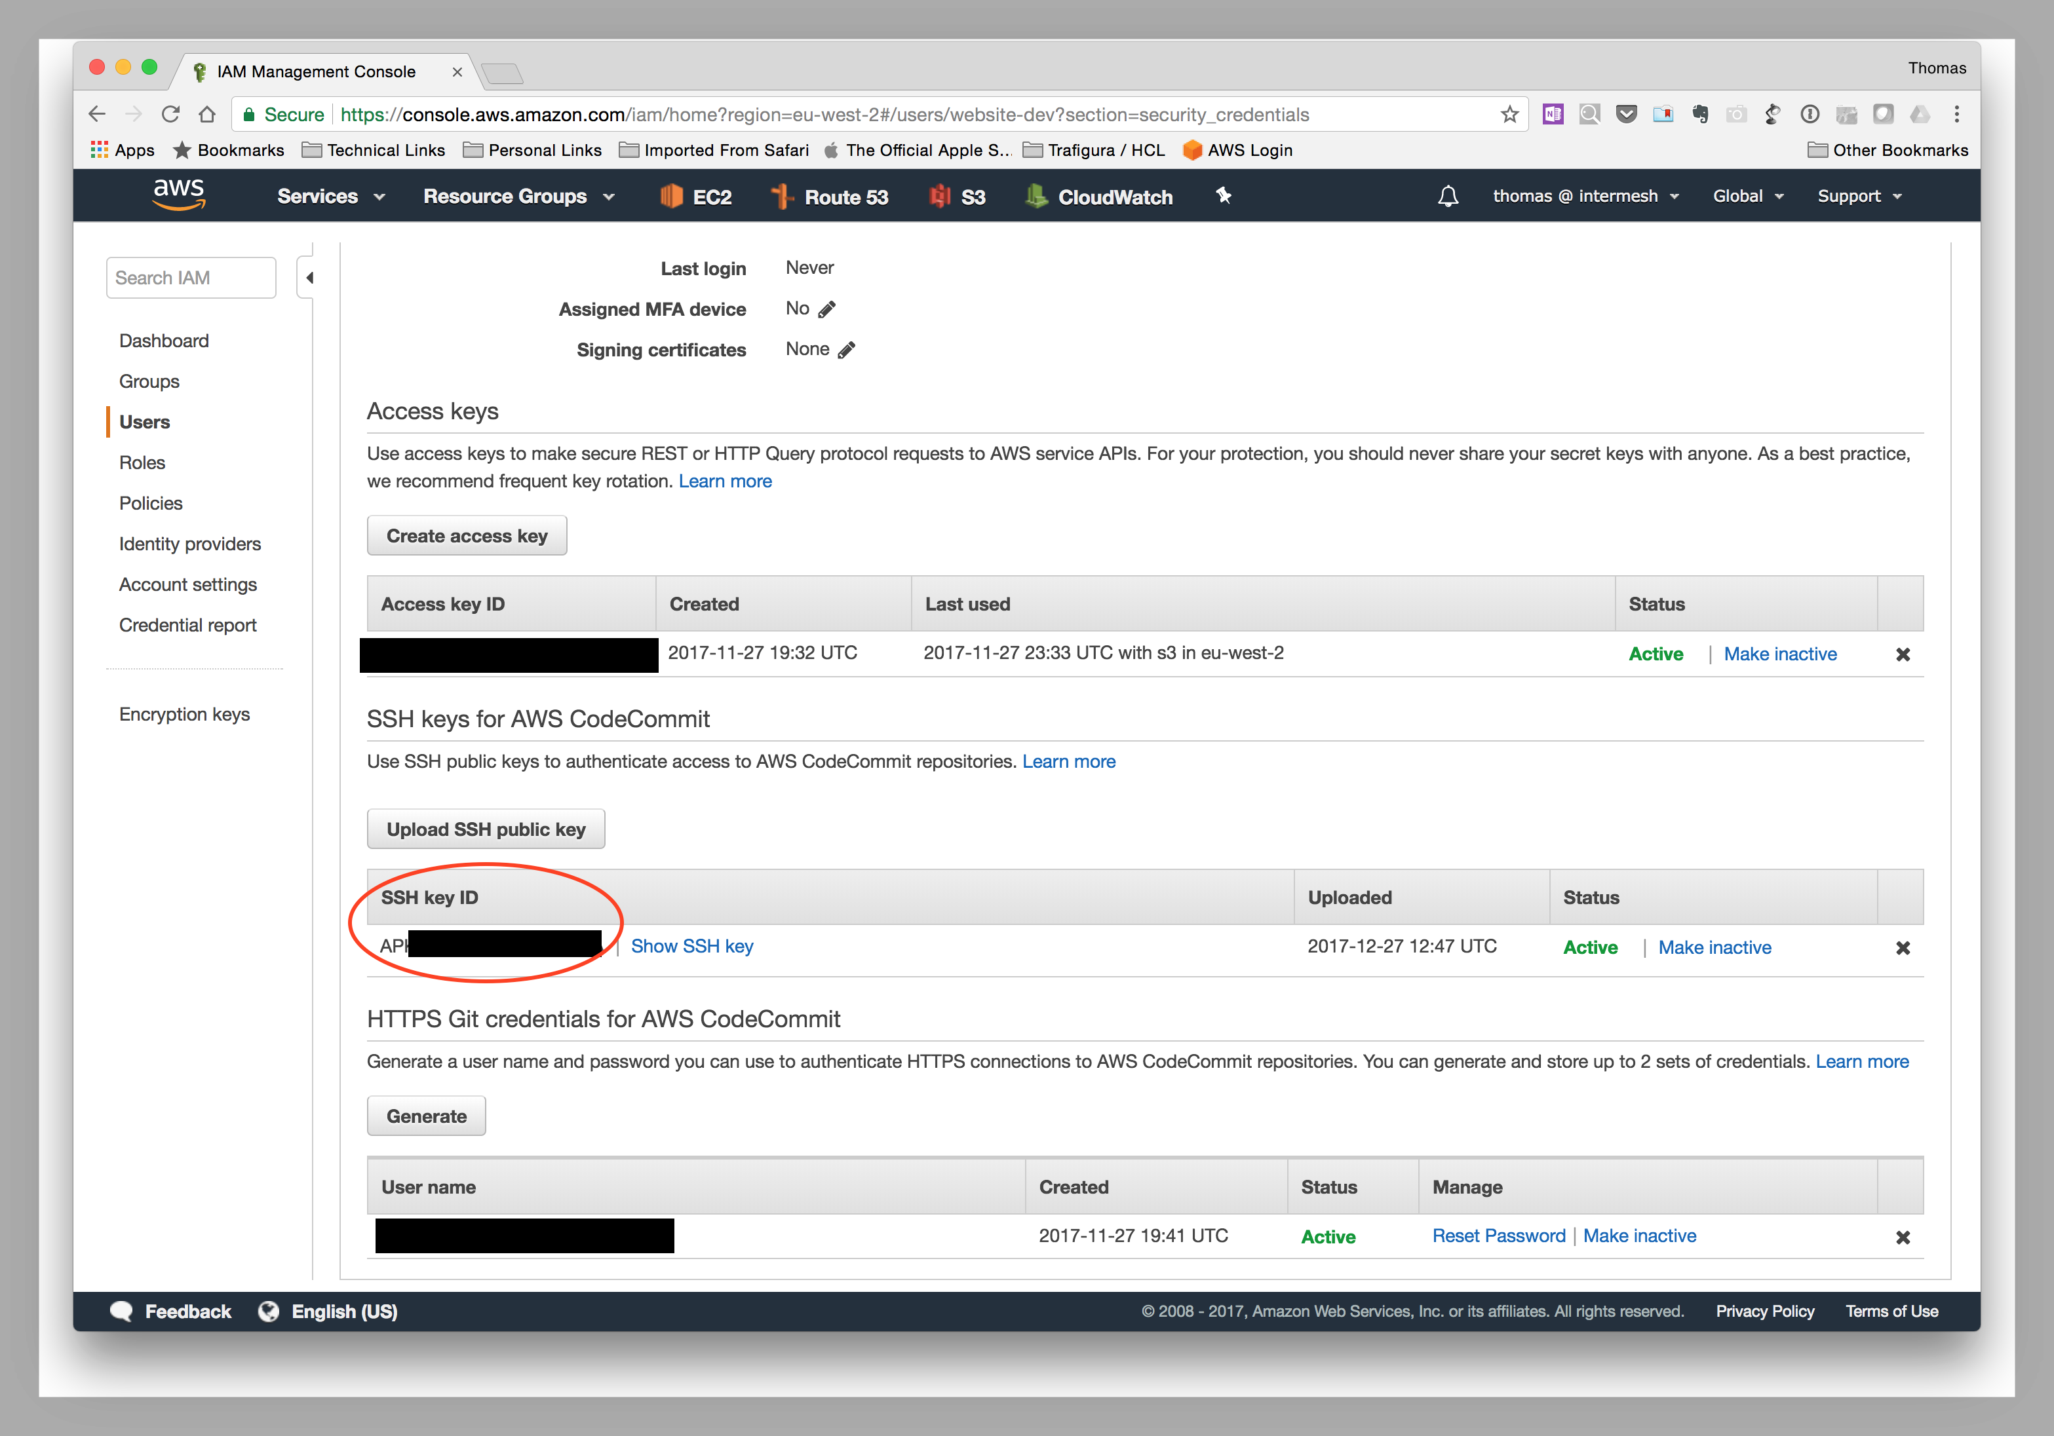Click the Pocket extension icon in the browser toolbar
2054x1436 pixels.
pos(1627,115)
